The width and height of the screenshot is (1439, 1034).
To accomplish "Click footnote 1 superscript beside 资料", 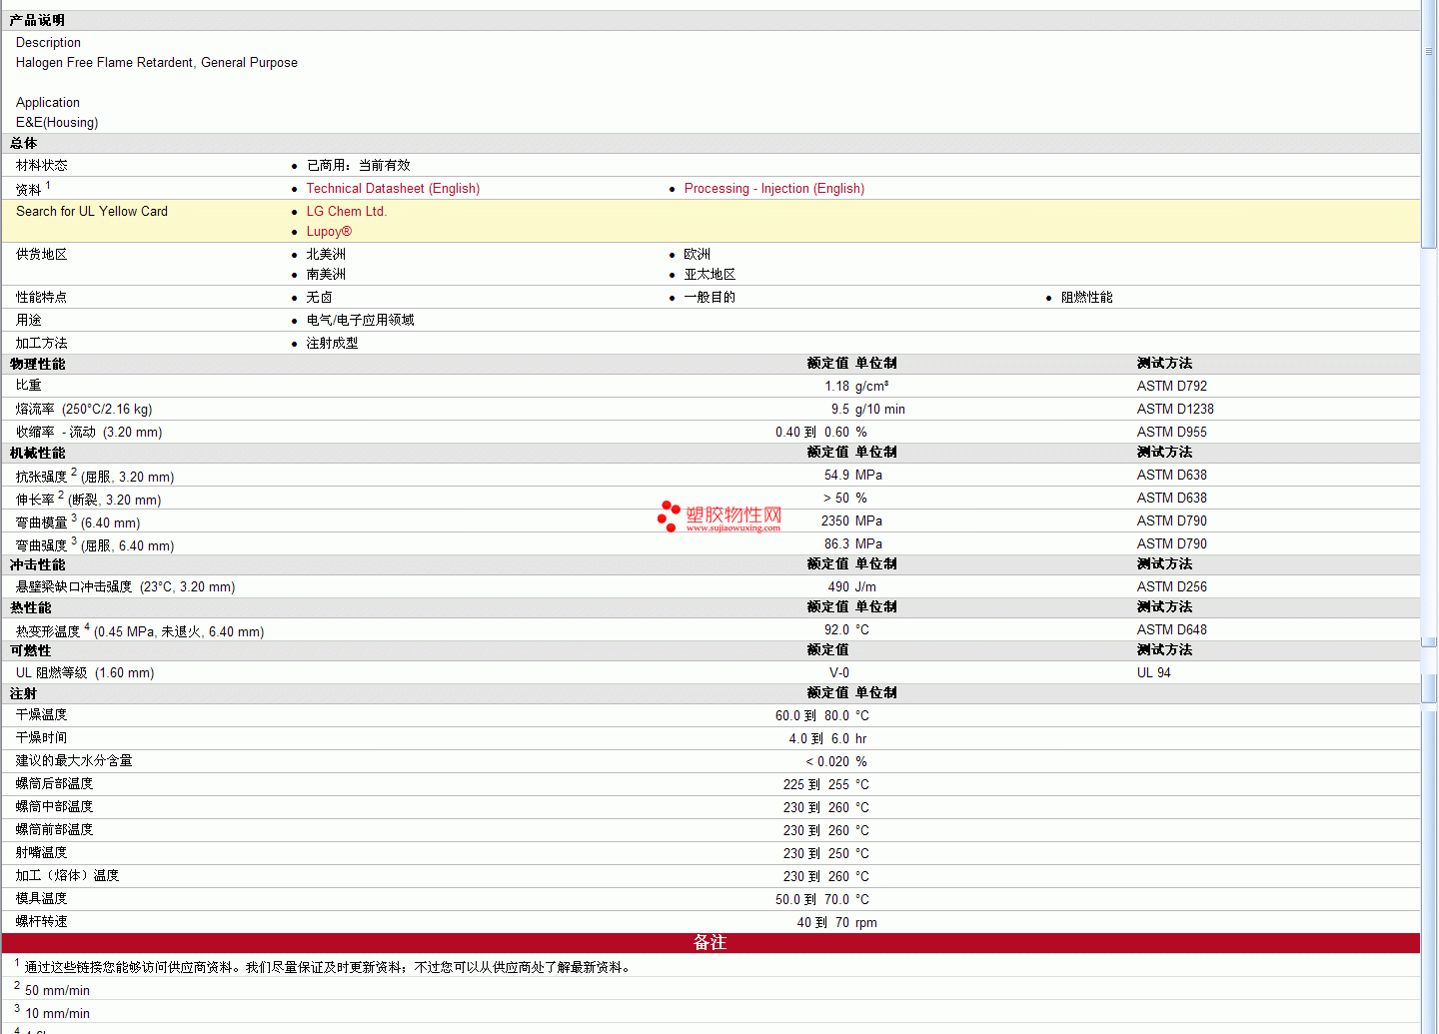I will pos(48,185).
